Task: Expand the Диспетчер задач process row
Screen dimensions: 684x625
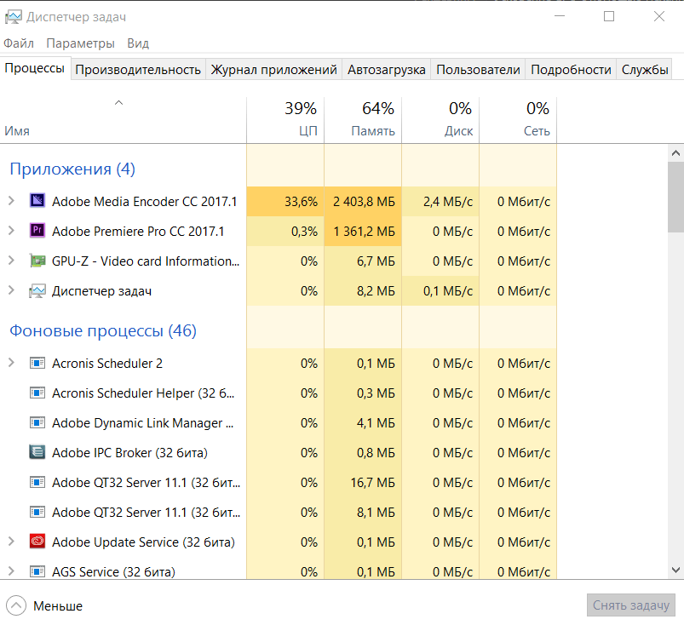Action: click(x=12, y=290)
